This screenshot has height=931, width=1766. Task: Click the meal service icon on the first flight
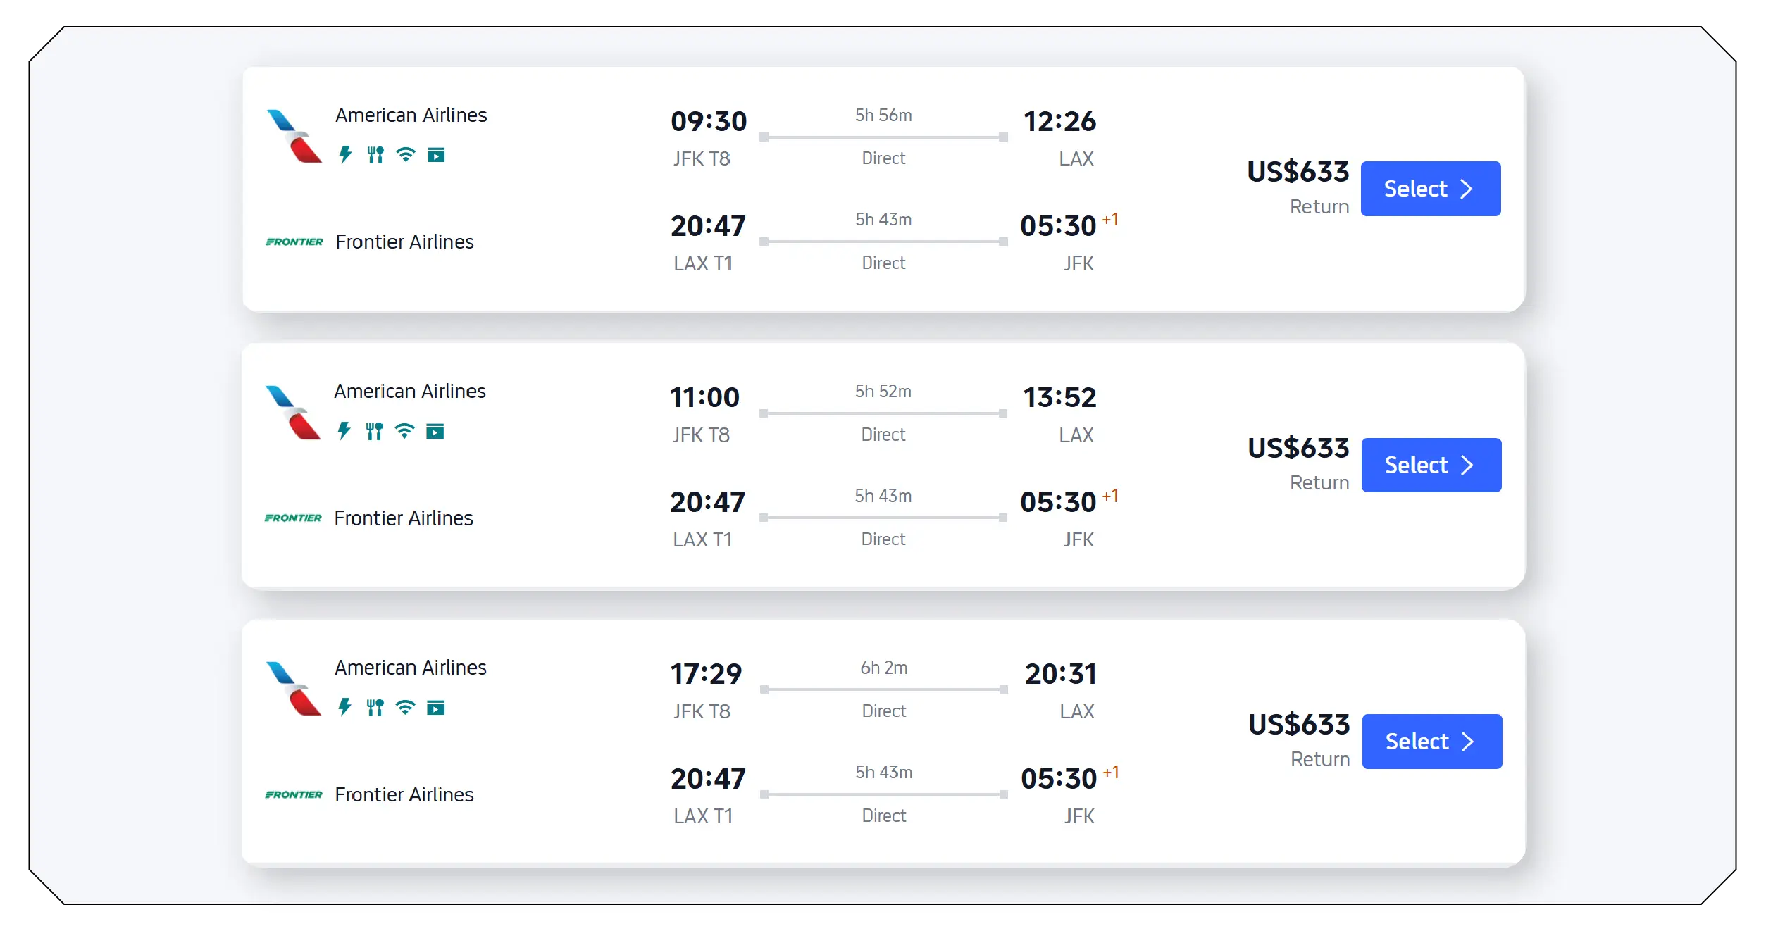coord(375,154)
